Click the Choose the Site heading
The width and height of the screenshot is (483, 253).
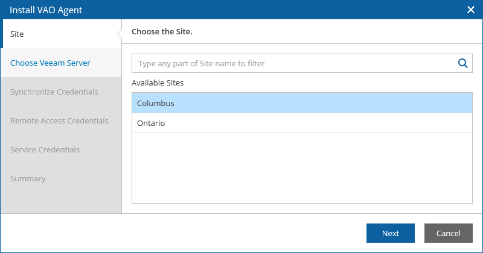tap(162, 32)
